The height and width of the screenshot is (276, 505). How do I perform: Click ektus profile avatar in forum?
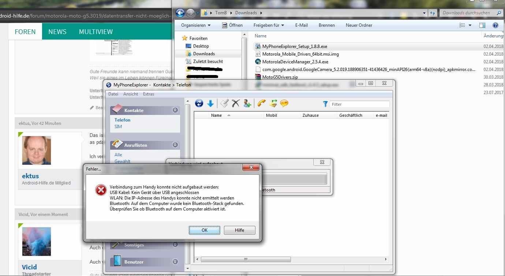(37, 150)
